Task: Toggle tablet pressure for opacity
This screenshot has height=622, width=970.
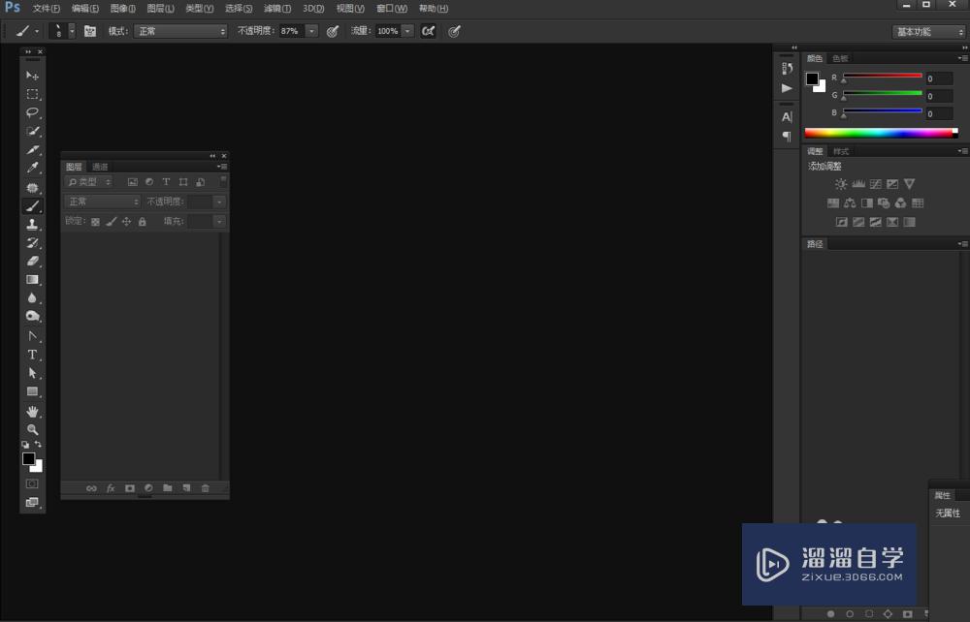Action: click(x=332, y=31)
